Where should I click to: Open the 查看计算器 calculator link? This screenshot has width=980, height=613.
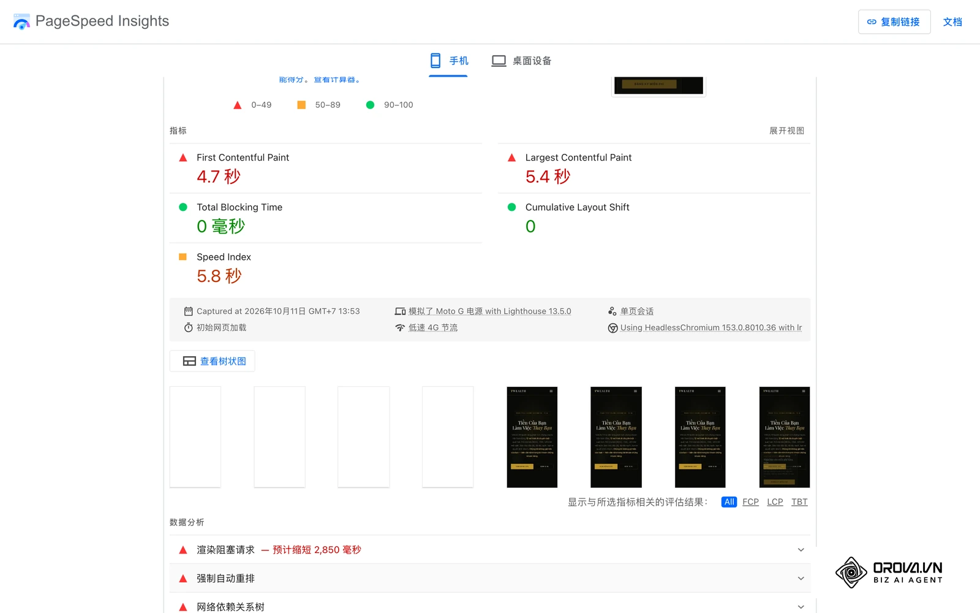[x=337, y=80]
